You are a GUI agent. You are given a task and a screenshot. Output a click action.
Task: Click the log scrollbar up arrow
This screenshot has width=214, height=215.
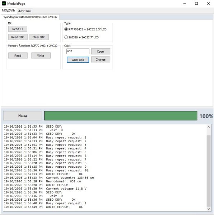pyautogui.click(x=209, y=127)
